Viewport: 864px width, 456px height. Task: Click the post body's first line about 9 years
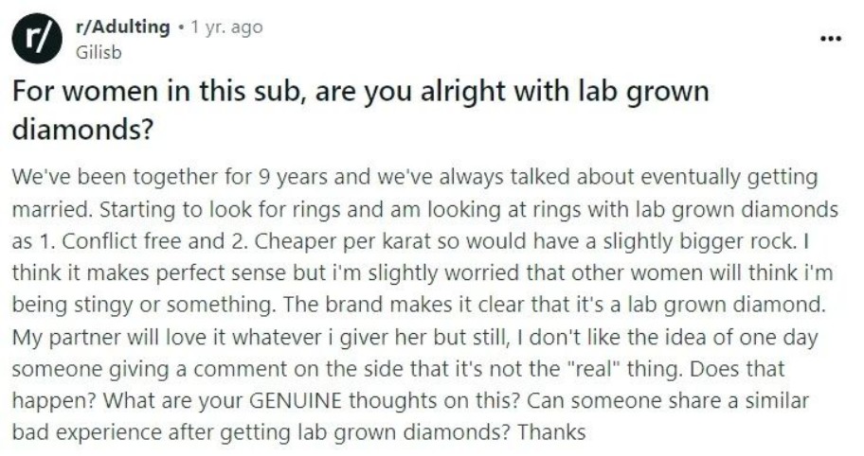point(414,177)
